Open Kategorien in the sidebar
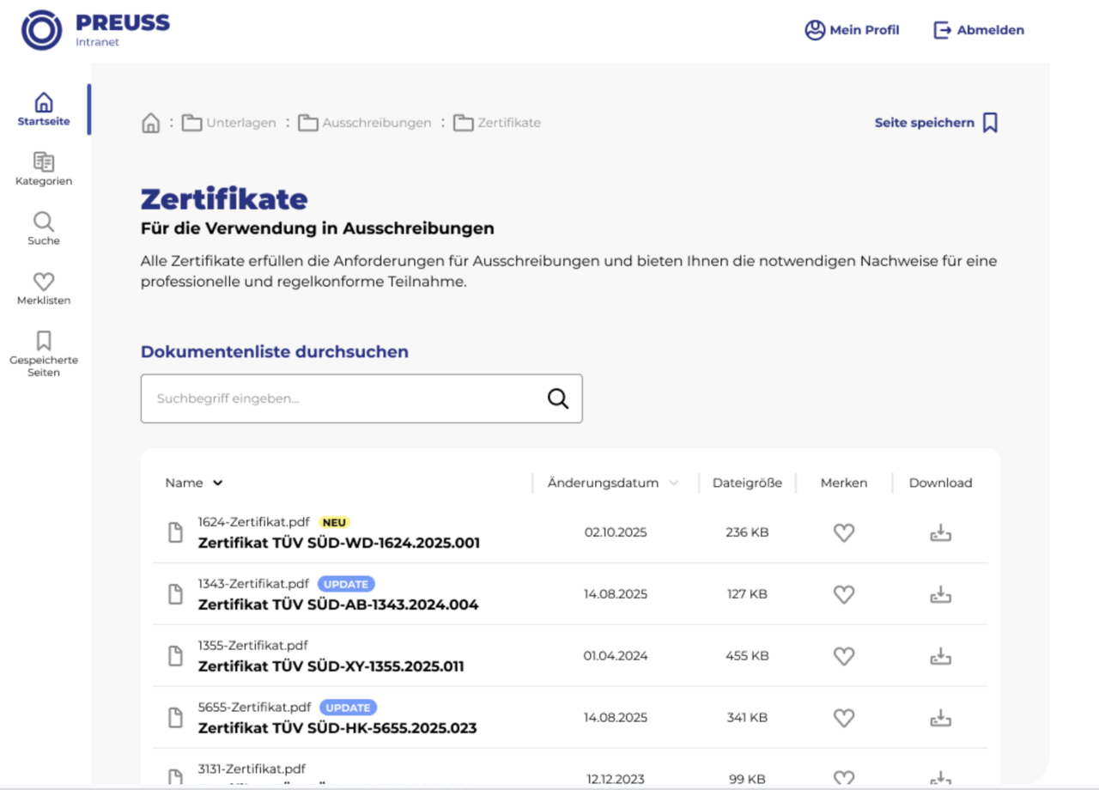 point(44,168)
